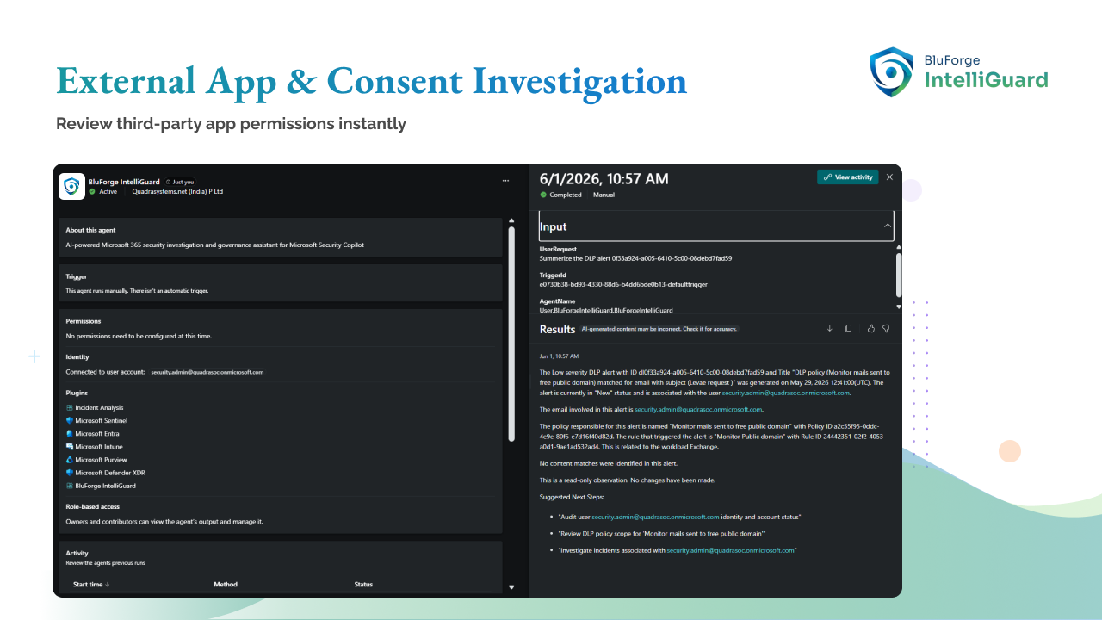Click the Input section's scroll up arrow
This screenshot has width=1102, height=620.
(x=900, y=247)
